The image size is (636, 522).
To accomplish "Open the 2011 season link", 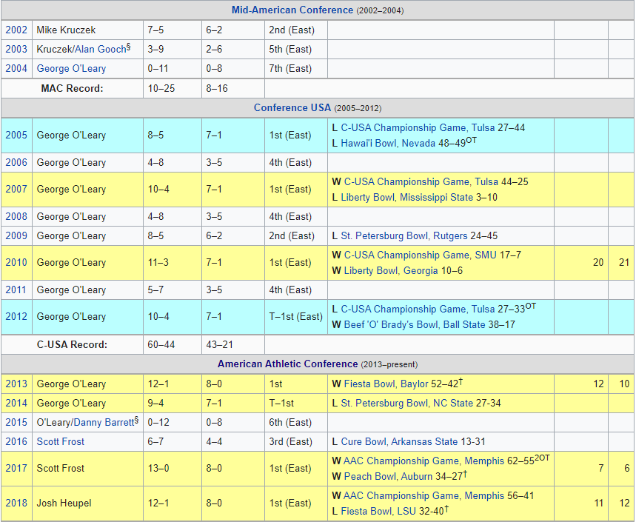I will coord(16,290).
